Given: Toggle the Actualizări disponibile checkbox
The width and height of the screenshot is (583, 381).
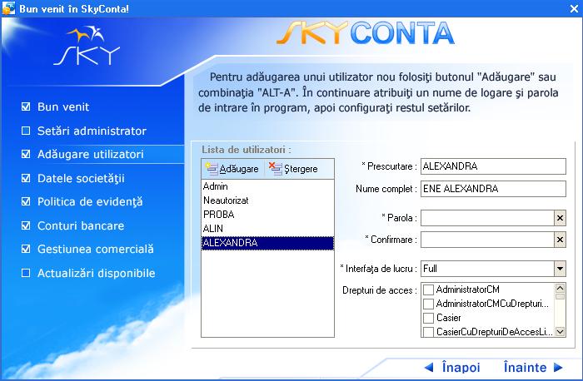Looking at the screenshot, I should tap(26, 274).
